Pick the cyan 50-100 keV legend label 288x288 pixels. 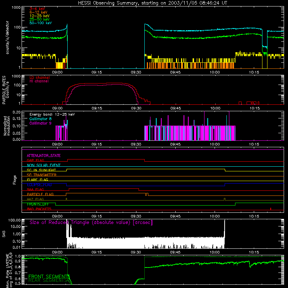click(41, 23)
